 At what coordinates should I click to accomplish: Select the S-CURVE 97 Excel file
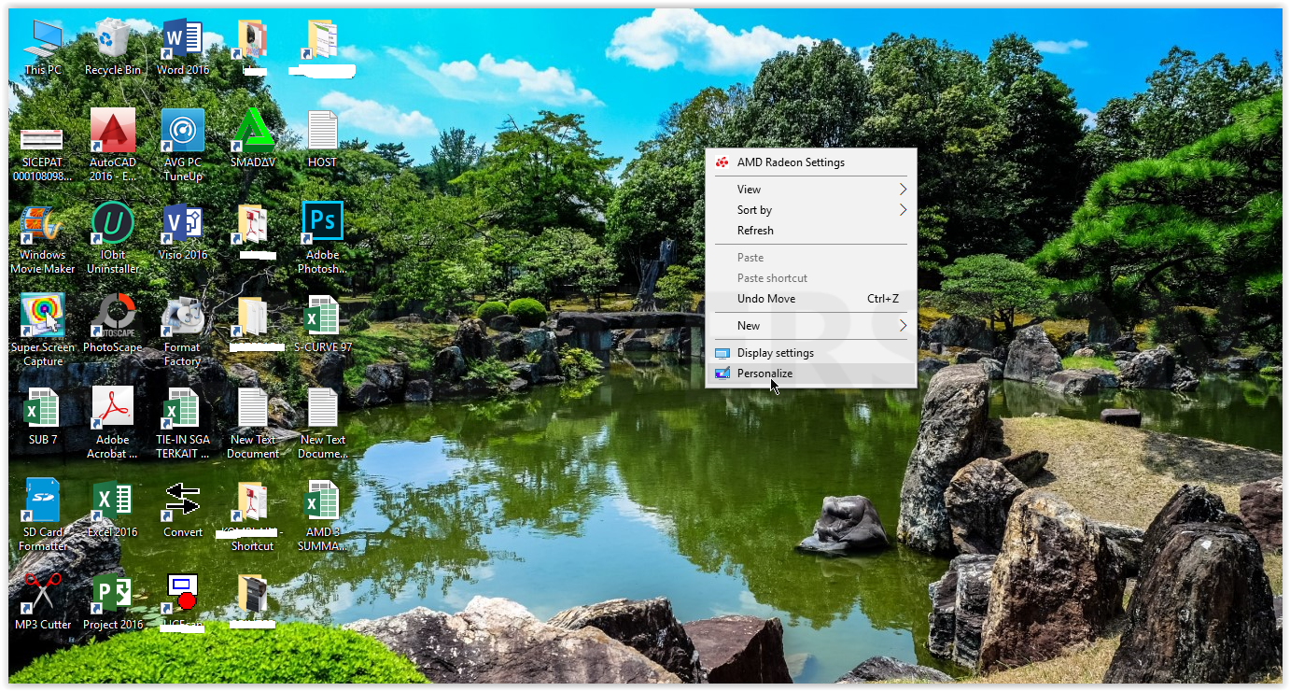pos(323,324)
